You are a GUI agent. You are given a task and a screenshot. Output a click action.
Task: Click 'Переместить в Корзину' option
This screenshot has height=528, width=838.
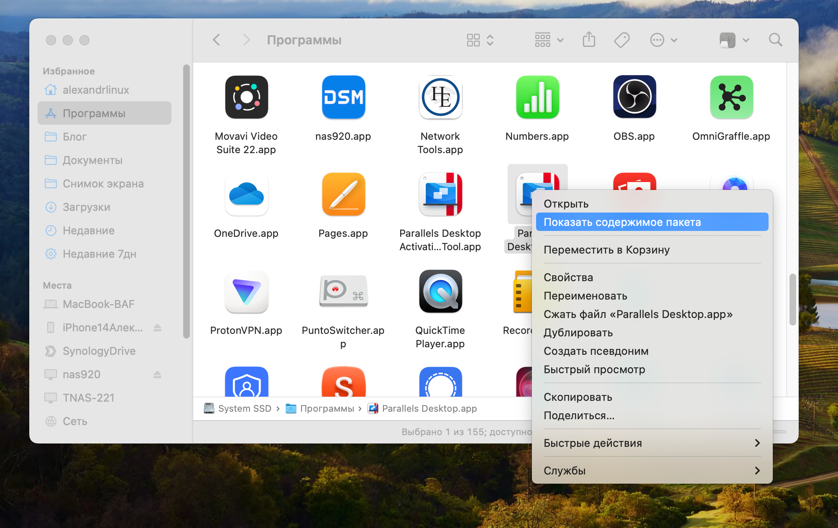[607, 249]
